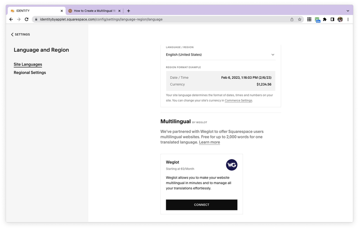
Task: Open the Weglot WG logo icon
Action: pos(232,165)
